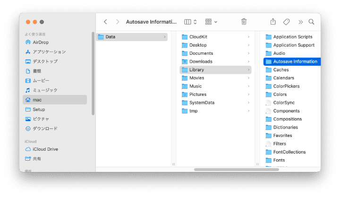
Task: Select the mac home folder in sidebar
Action: pos(37,100)
